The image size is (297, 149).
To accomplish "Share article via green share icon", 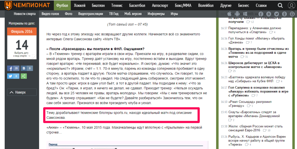I will [24, 76].
